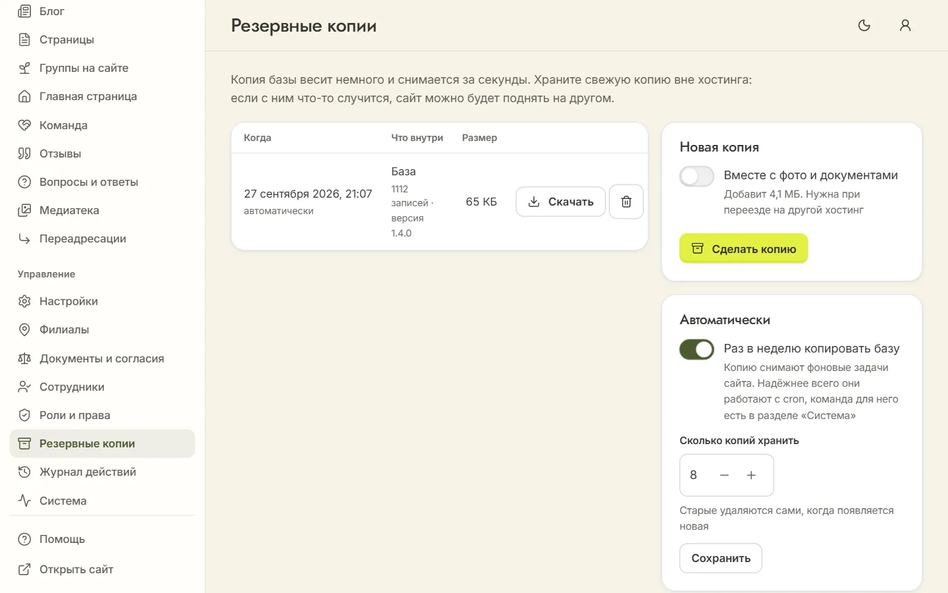Click the Сделать копию button
The width and height of the screenshot is (948, 593).
[x=743, y=249]
